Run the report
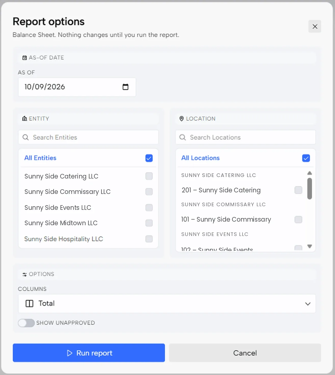 (89, 353)
